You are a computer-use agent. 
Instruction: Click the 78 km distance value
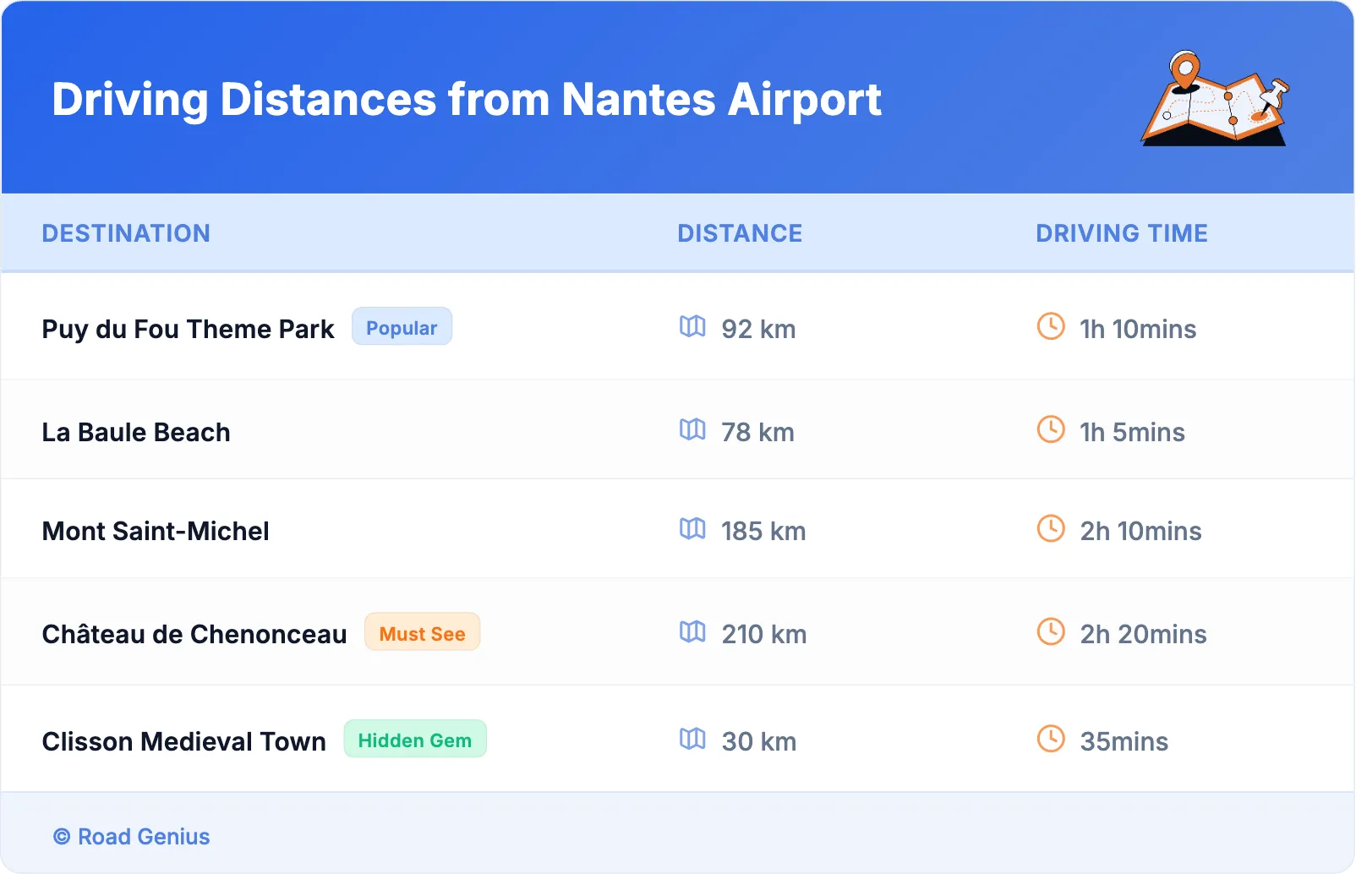pos(757,432)
